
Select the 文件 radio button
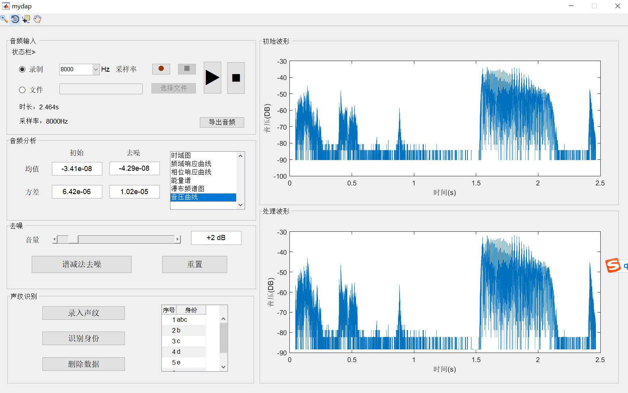(x=22, y=90)
